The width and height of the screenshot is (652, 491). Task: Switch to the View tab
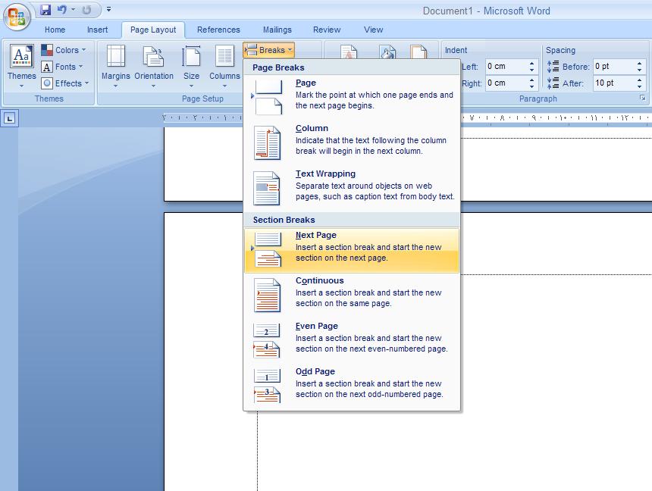click(374, 30)
